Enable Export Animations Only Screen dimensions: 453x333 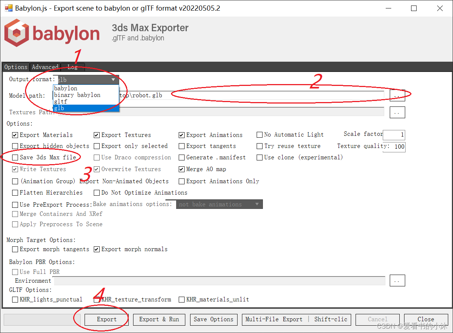click(x=182, y=181)
